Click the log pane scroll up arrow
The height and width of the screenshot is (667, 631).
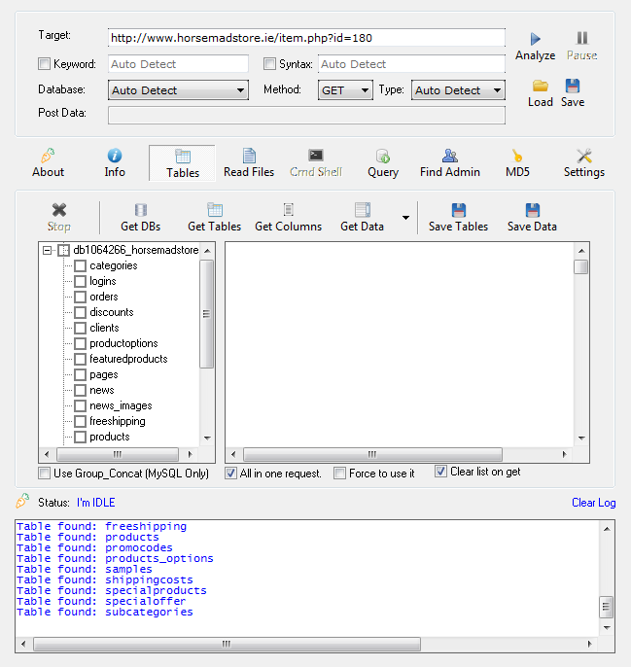click(x=607, y=529)
